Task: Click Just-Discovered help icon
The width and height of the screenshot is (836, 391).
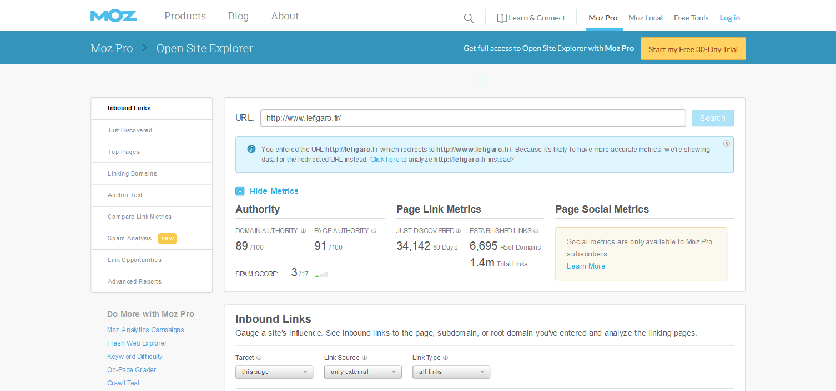Action: click(x=459, y=231)
